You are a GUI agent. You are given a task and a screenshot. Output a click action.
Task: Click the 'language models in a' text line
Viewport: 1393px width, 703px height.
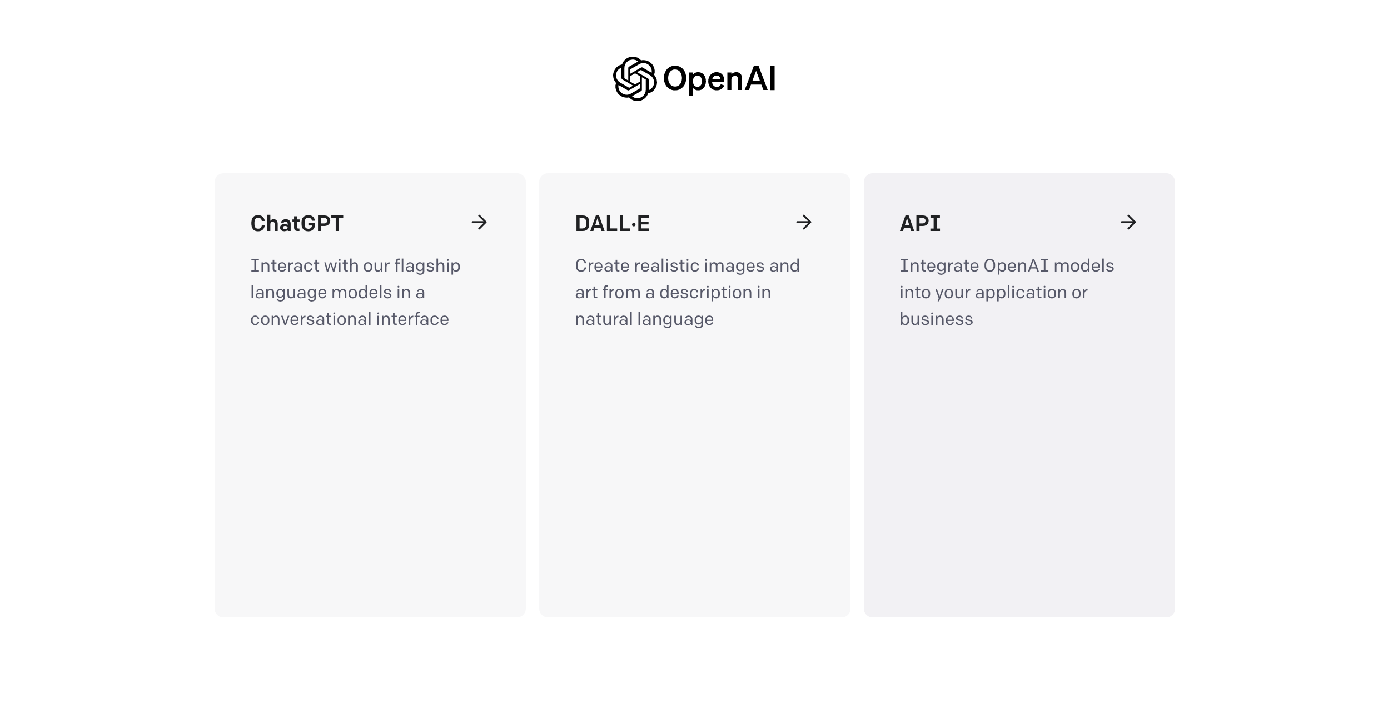coord(337,293)
